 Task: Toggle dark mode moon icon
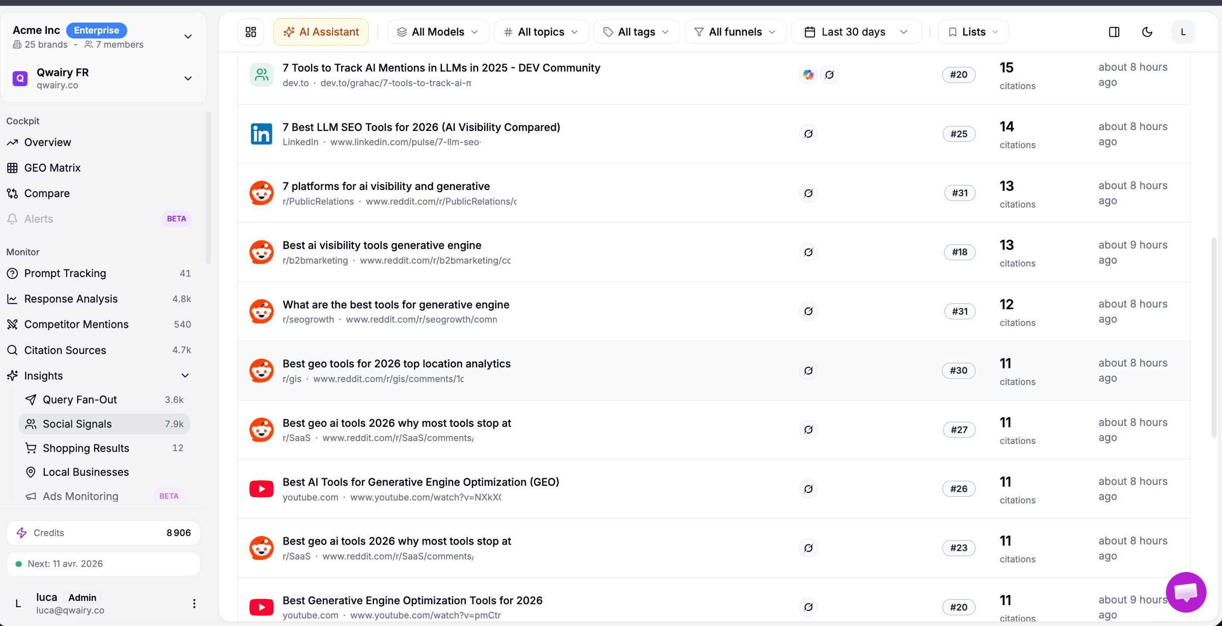[1147, 32]
